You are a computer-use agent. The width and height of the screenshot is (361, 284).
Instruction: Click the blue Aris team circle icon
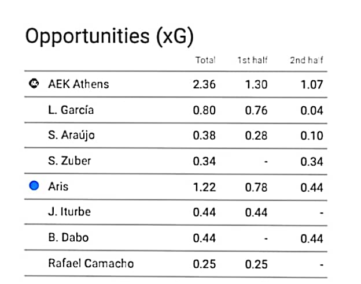click(x=34, y=186)
